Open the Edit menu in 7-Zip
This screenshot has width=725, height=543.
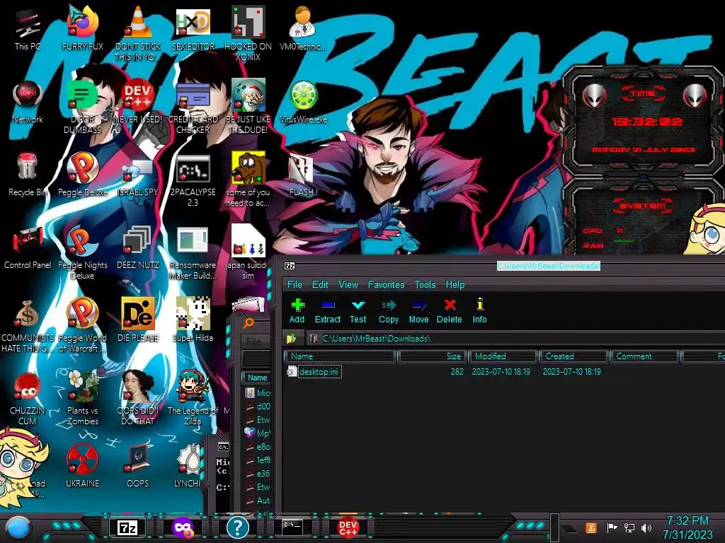coord(320,284)
